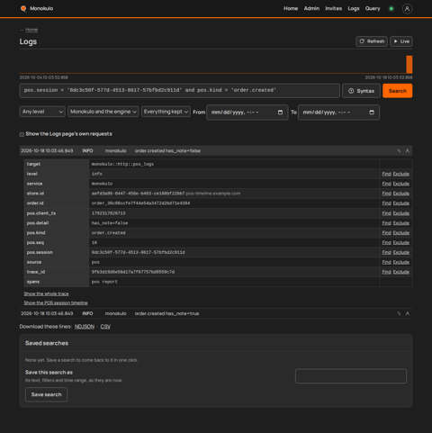
Task: Click Find in the trace_id row
Action: 386,272
